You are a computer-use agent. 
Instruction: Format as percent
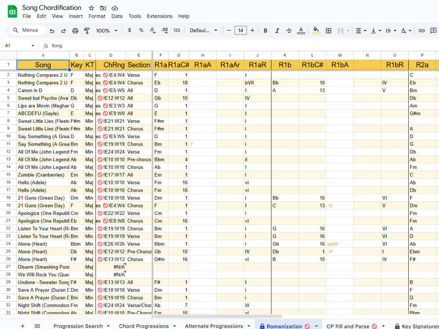tap(141, 30)
